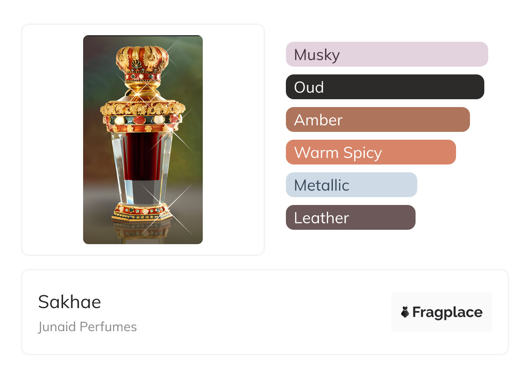Open the Fragplace wordmark link
The height and width of the screenshot is (376, 530).
tap(447, 312)
